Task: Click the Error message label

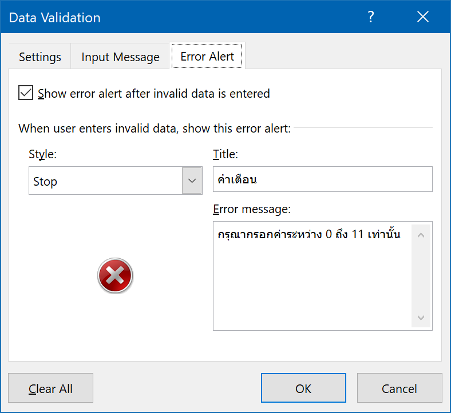Action: (x=252, y=209)
